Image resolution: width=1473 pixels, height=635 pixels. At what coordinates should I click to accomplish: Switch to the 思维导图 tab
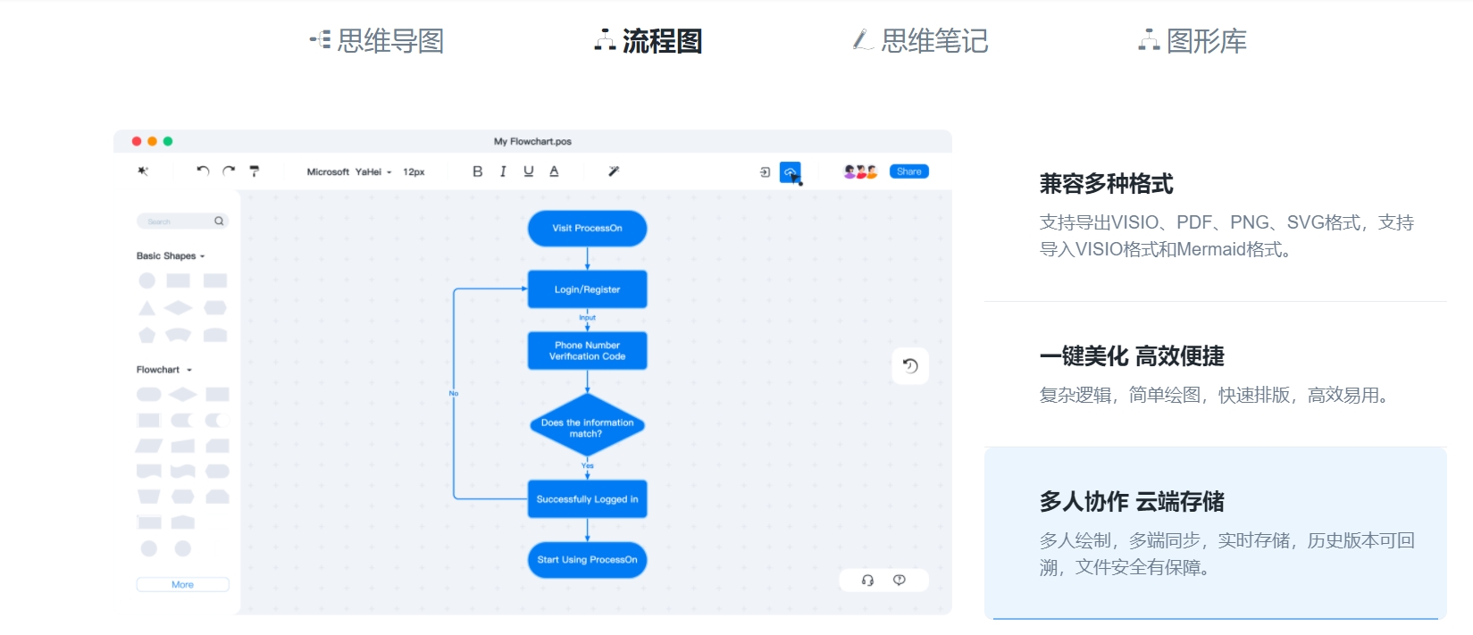[376, 40]
